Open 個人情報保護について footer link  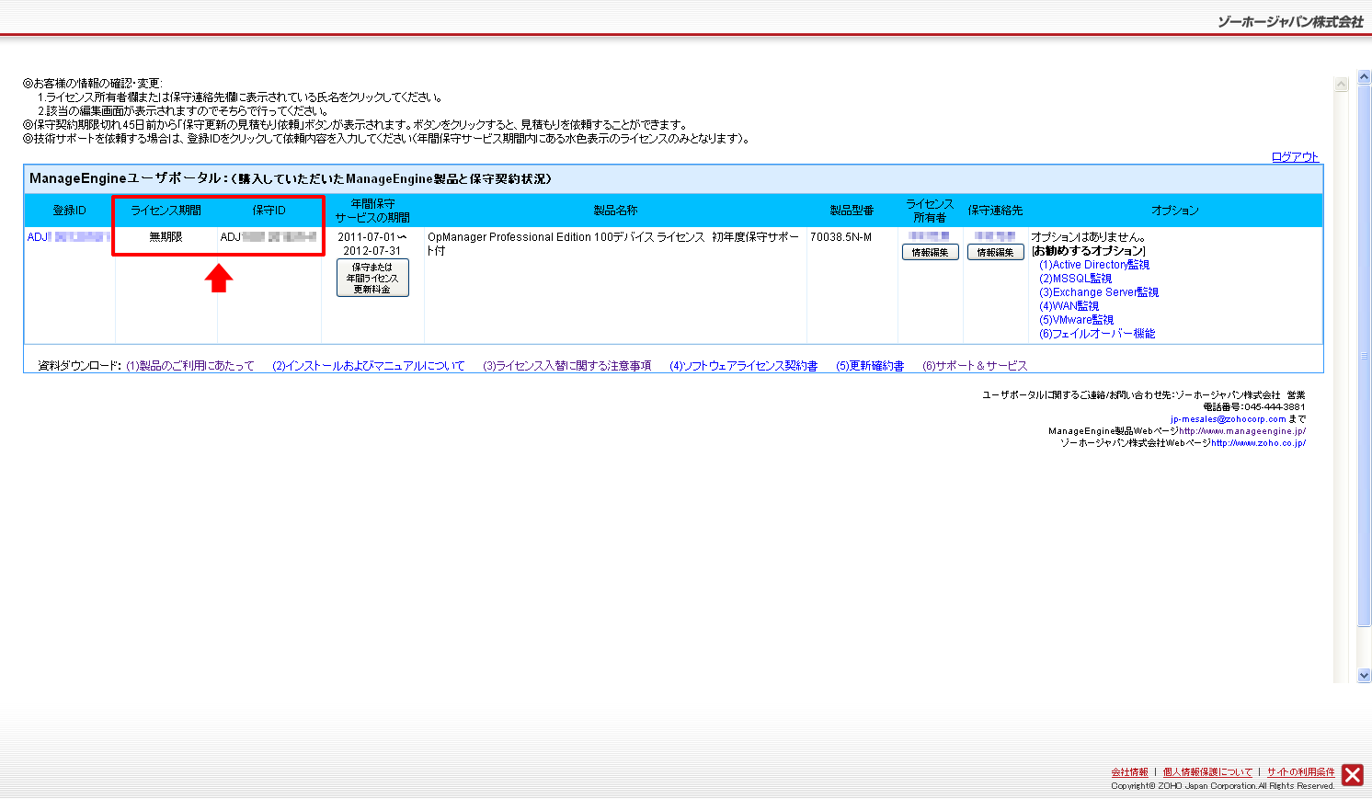pyautogui.click(x=1207, y=772)
